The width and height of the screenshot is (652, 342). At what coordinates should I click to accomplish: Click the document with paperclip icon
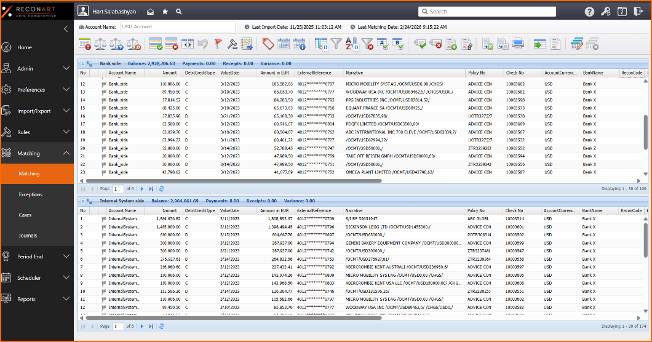[x=466, y=44]
